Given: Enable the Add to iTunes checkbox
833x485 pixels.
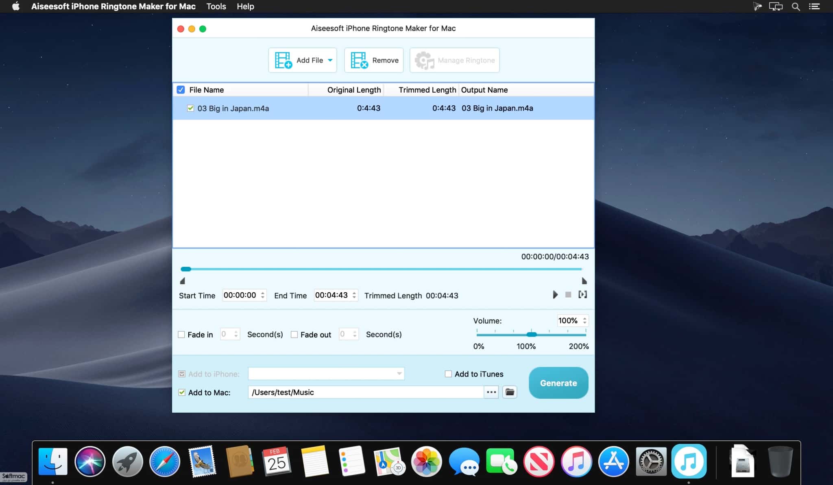Looking at the screenshot, I should pos(448,374).
